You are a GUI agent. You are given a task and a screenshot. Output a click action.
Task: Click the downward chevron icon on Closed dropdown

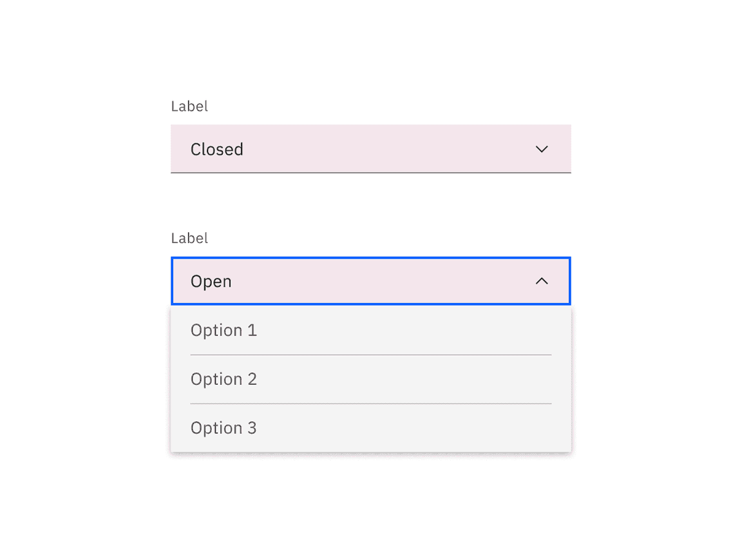click(542, 149)
